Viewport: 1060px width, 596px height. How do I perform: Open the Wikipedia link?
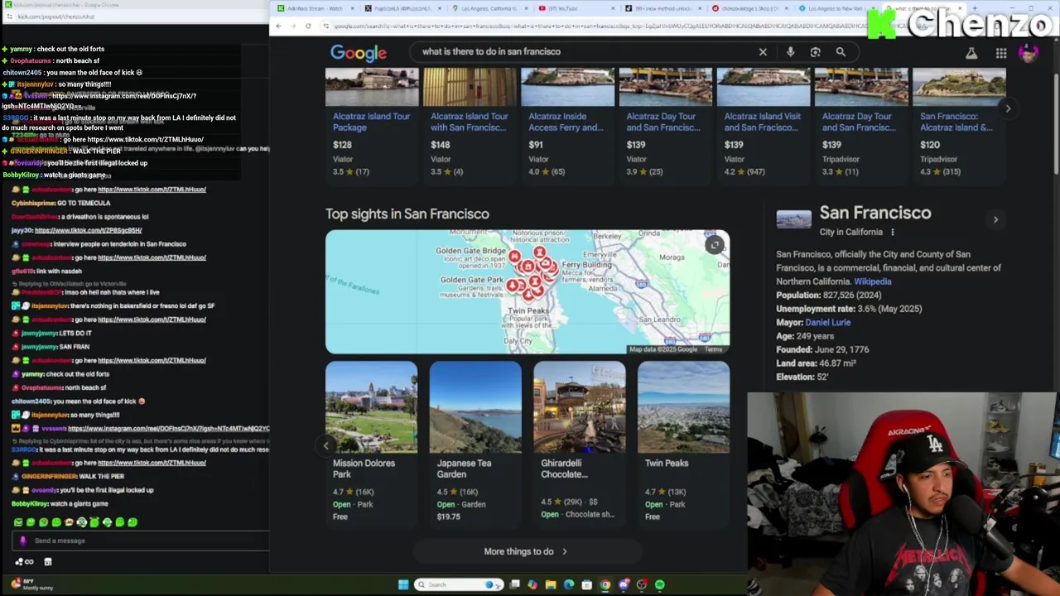(x=873, y=281)
